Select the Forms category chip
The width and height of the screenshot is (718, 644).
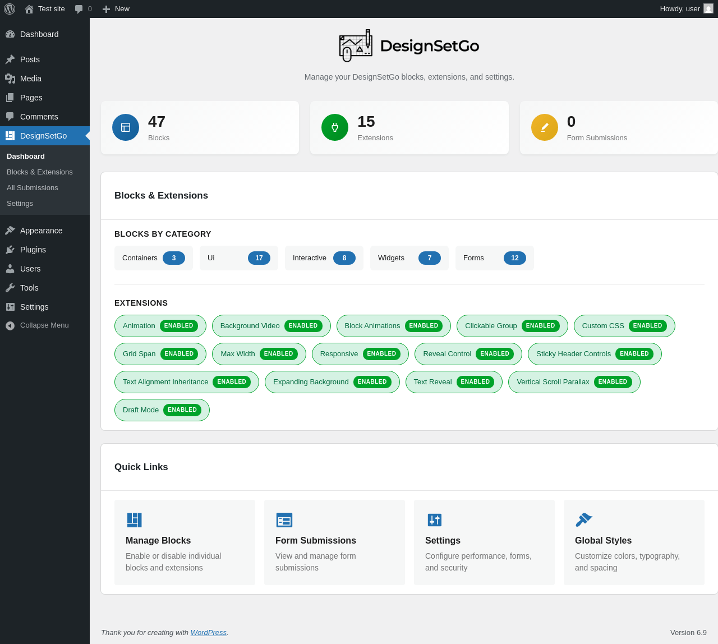pos(494,258)
